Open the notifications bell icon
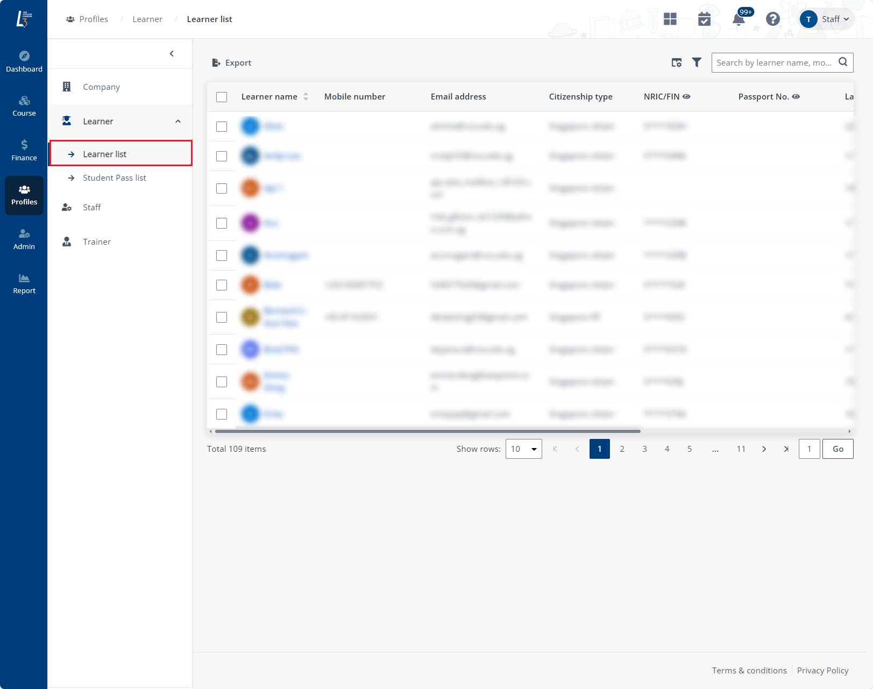The image size is (873, 689). (x=739, y=20)
